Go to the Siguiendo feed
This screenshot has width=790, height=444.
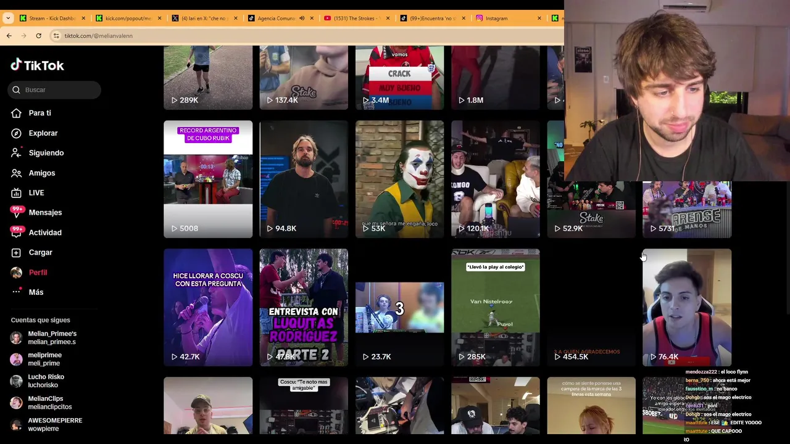coord(46,153)
